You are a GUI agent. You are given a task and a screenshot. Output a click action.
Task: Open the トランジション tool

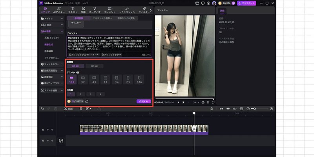tap(127, 10)
